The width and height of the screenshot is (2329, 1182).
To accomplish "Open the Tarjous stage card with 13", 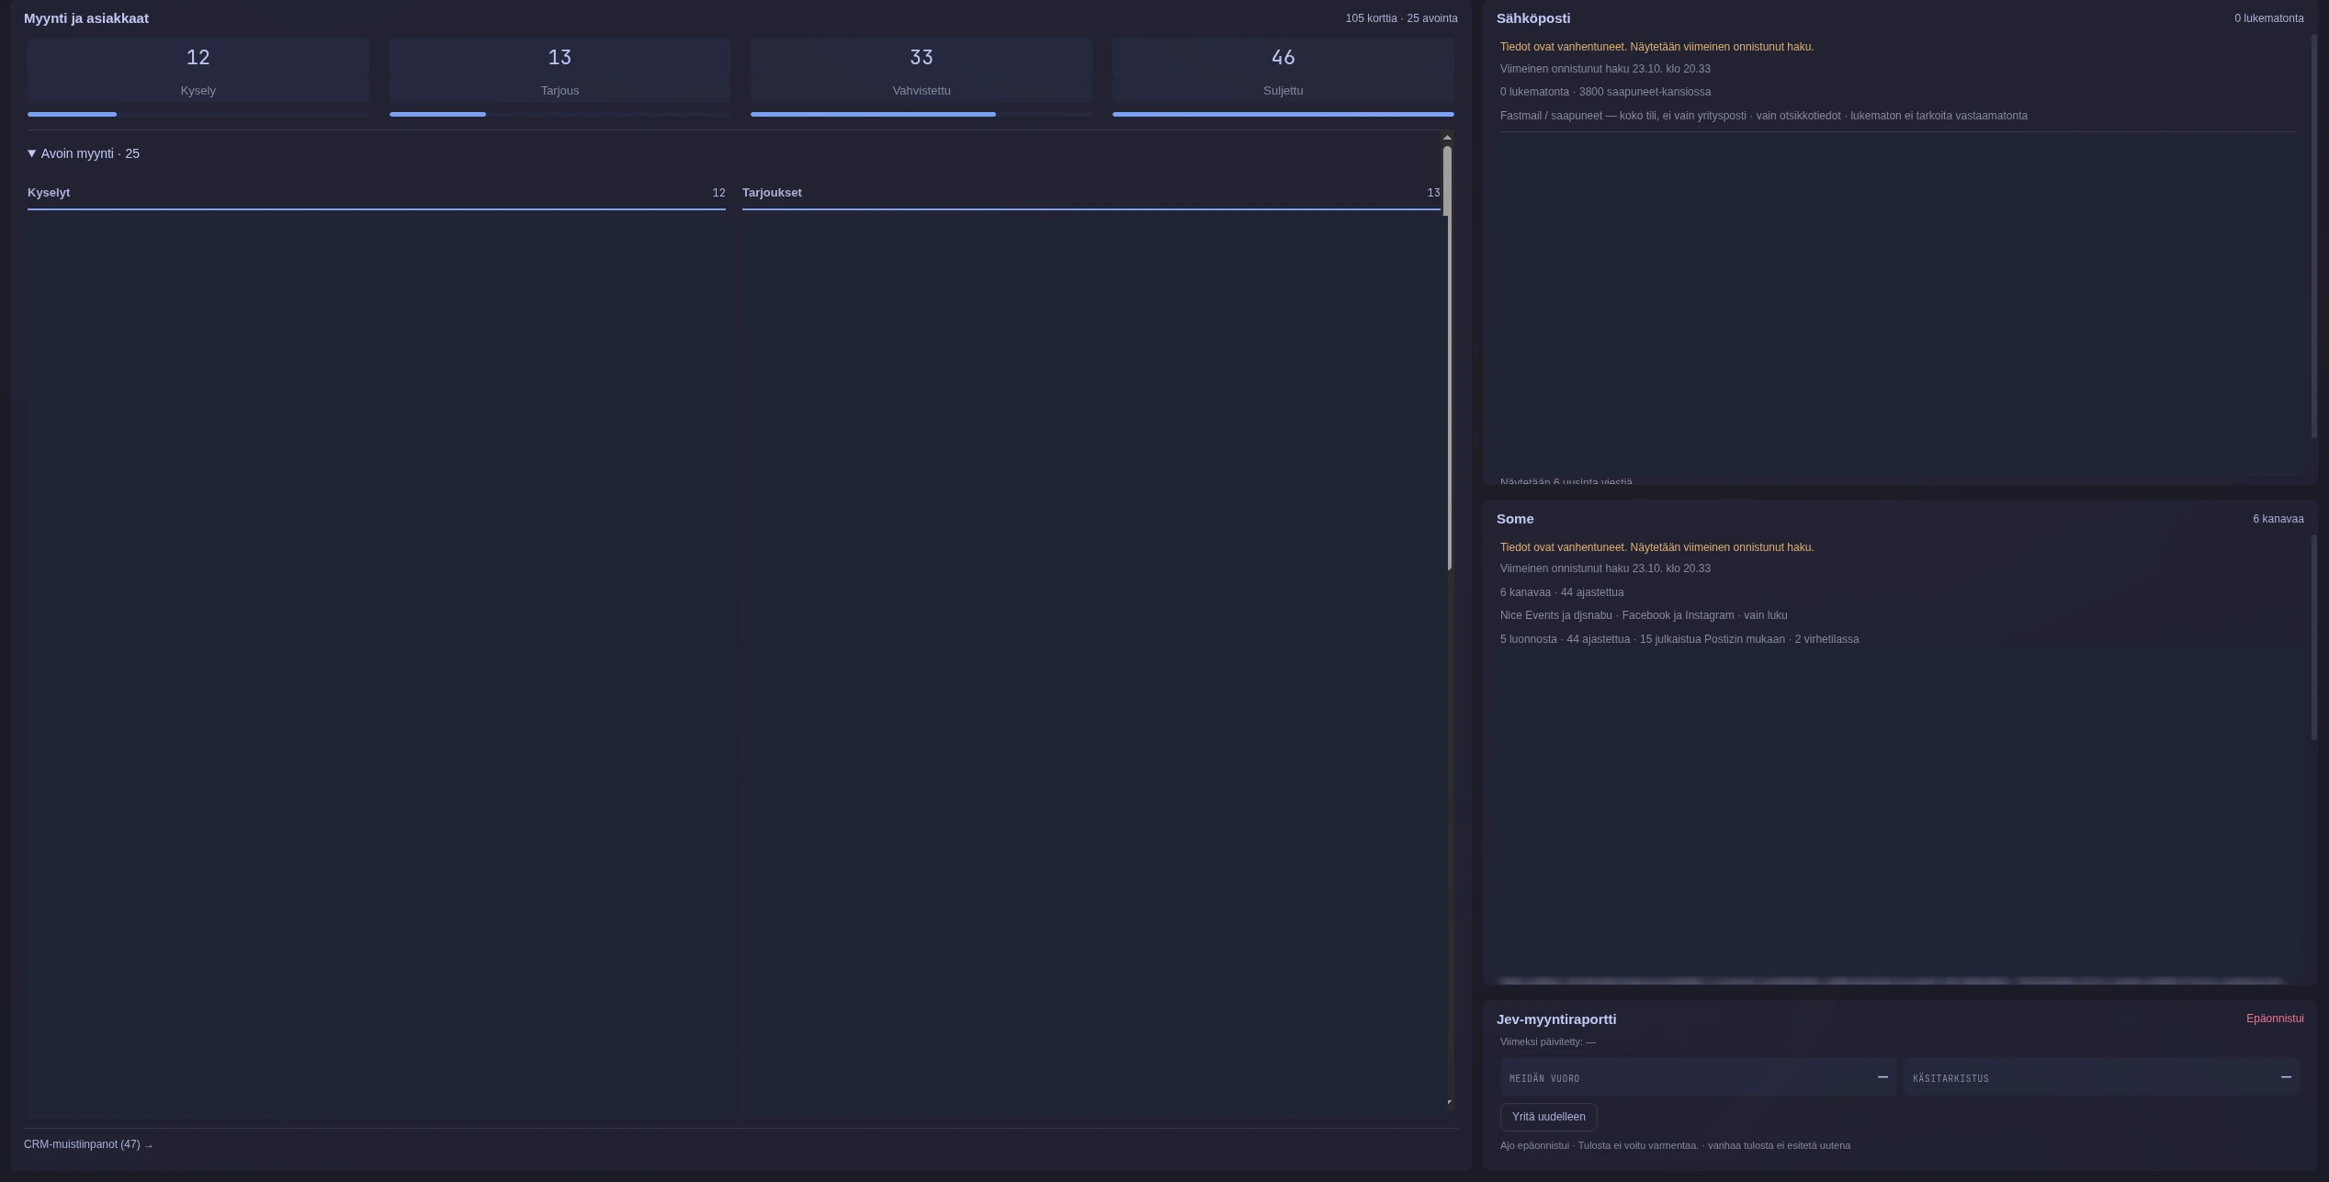I will pos(560,71).
